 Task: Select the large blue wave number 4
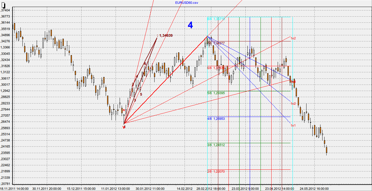click(x=190, y=25)
